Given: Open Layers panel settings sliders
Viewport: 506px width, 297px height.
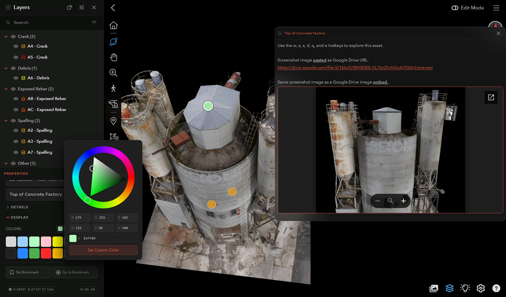Looking at the screenshot, I should click(x=82, y=7).
